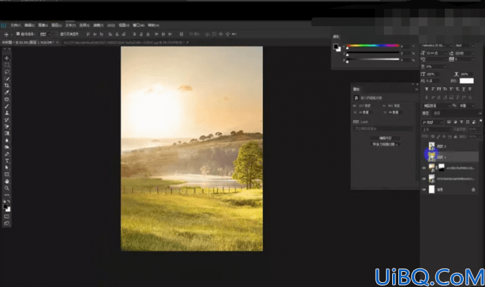The image size is (485, 287).
Task: Select the Dodge tool
Action: click(x=7, y=147)
